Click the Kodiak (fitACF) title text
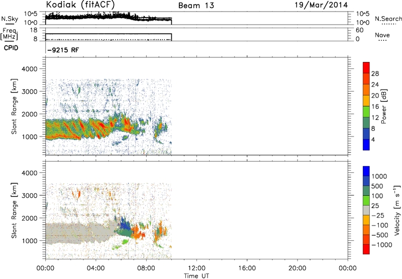 80,5
